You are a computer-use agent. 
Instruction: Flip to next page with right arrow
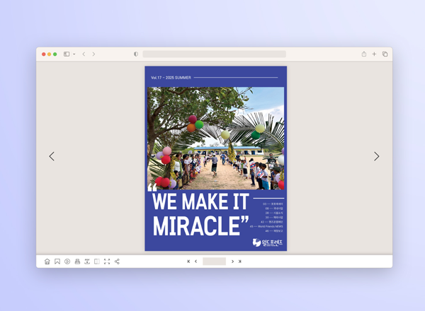(x=376, y=156)
